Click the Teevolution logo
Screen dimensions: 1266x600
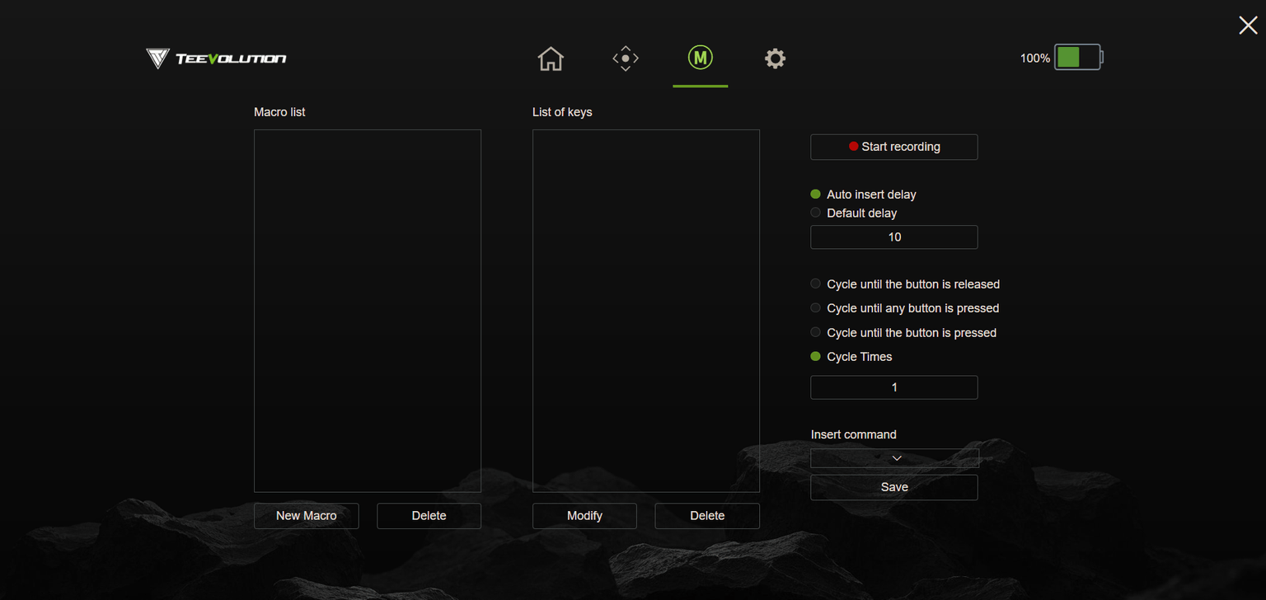pyautogui.click(x=216, y=59)
